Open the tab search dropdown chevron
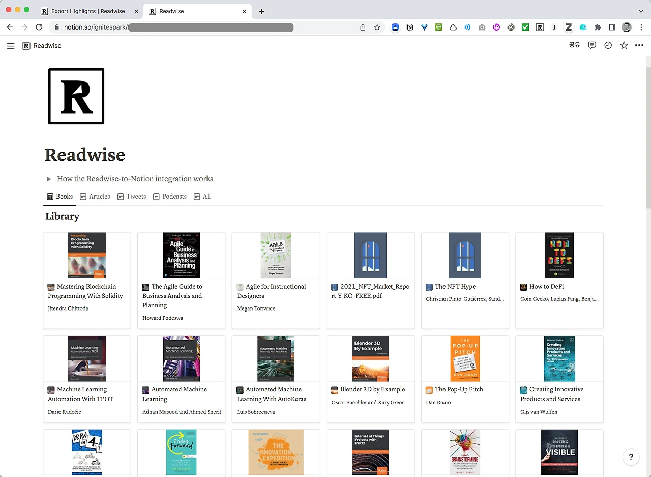 641,11
